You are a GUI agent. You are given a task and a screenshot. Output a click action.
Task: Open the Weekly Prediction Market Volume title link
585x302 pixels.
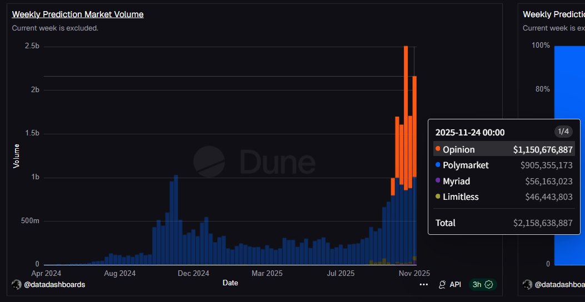pyautogui.click(x=78, y=14)
